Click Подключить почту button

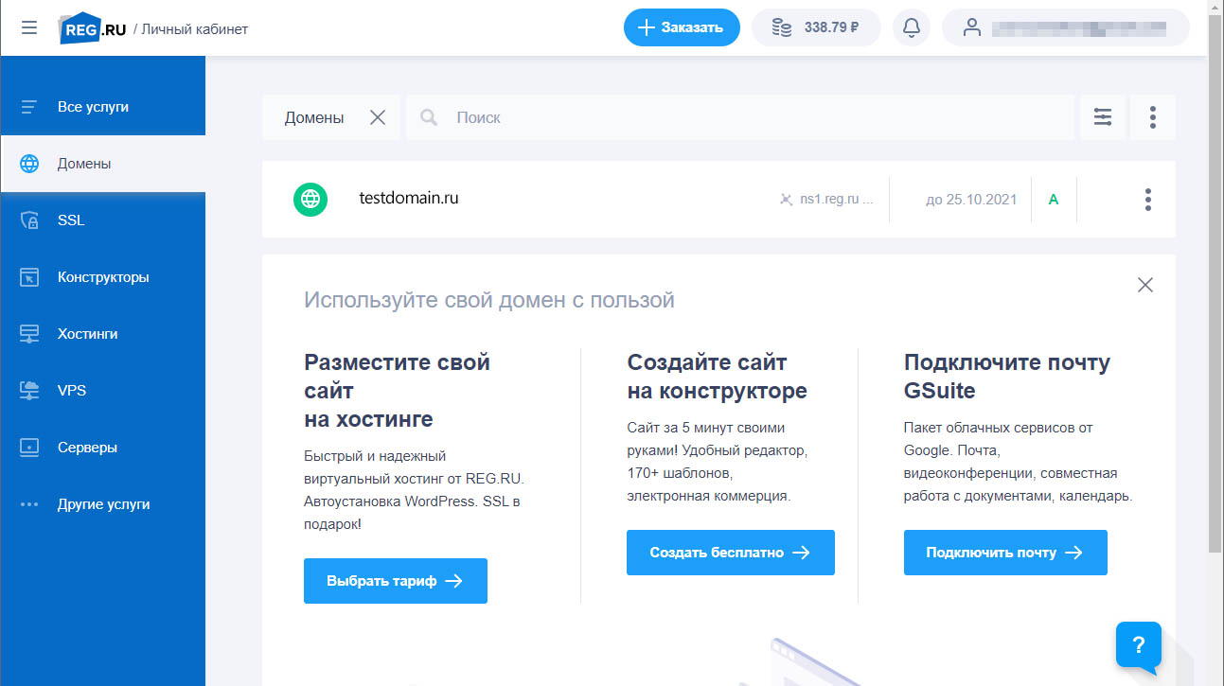click(x=1005, y=553)
